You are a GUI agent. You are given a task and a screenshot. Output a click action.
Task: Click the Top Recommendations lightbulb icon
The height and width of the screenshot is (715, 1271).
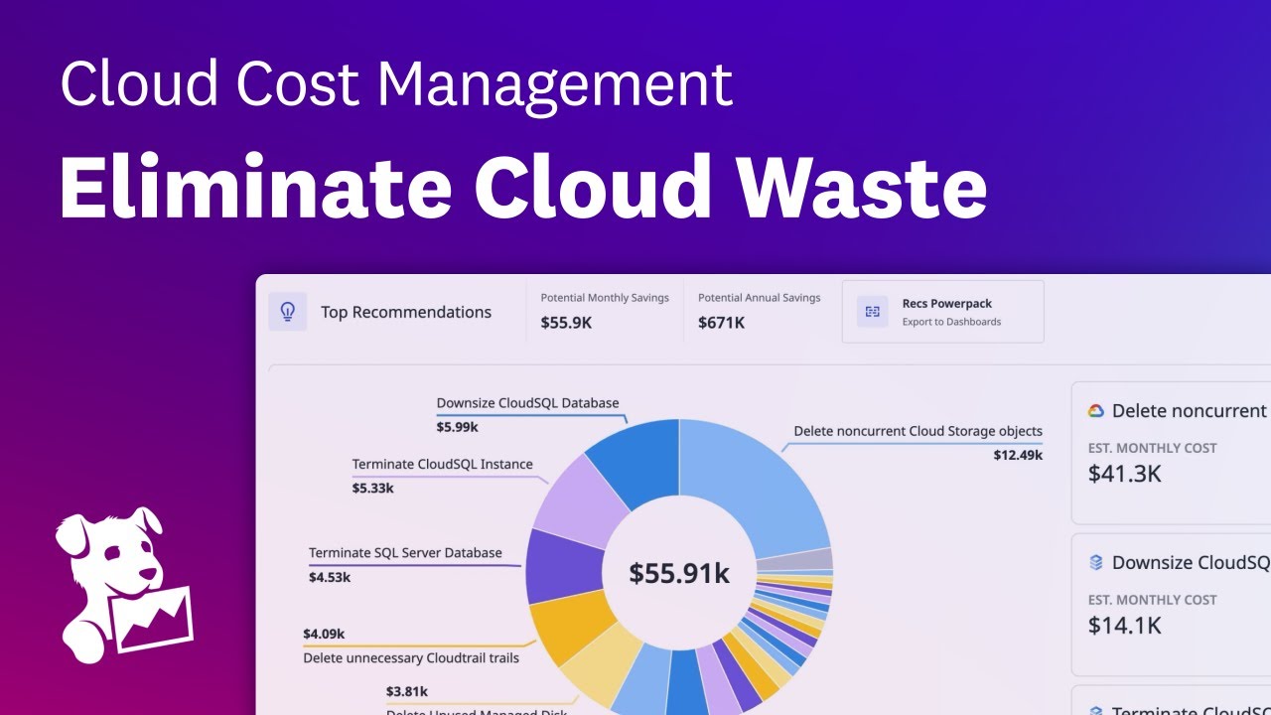pos(288,312)
